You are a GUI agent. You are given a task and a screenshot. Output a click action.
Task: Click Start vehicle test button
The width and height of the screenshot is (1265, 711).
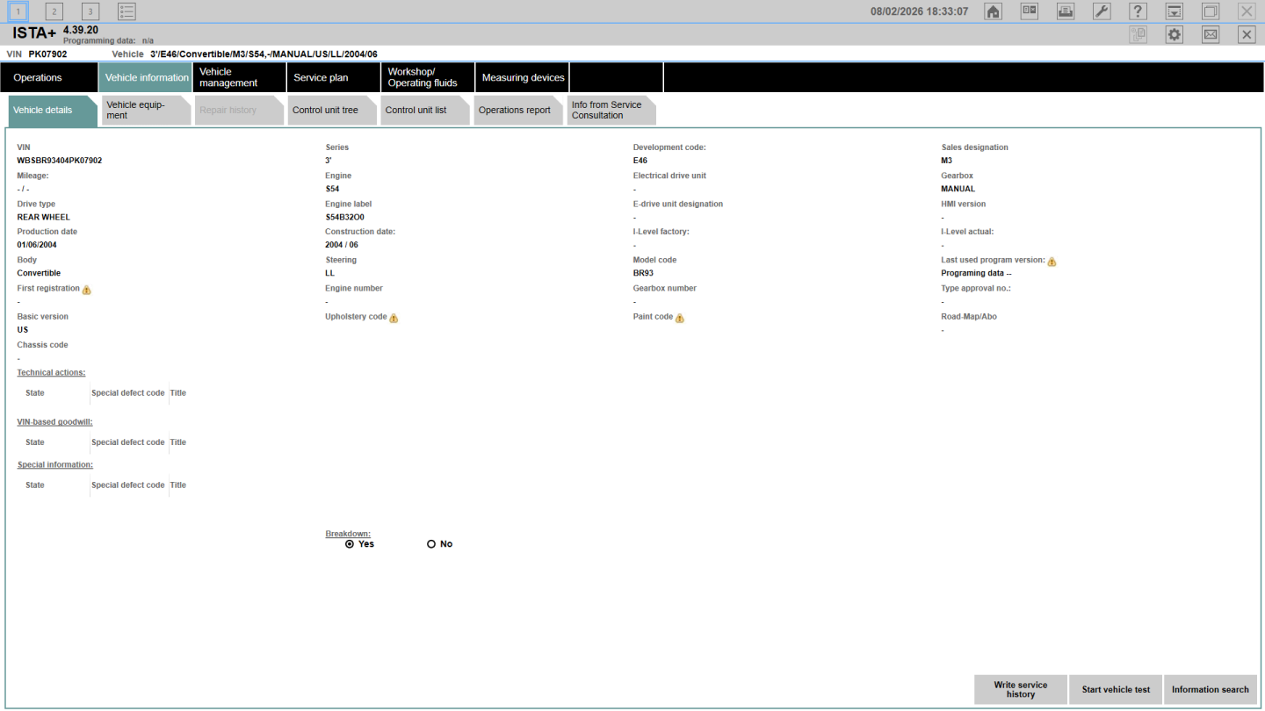pos(1116,690)
